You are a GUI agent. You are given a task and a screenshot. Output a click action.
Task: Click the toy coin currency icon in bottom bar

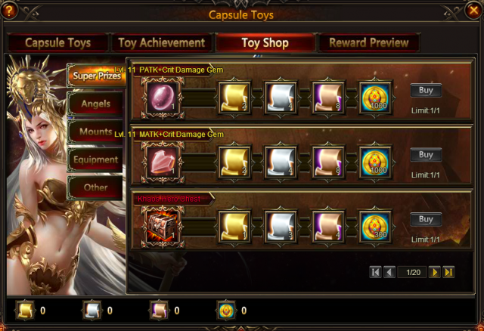(x=226, y=310)
